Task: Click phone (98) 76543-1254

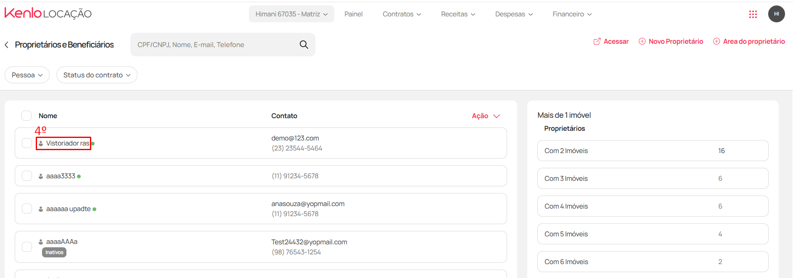Action: coord(296,252)
